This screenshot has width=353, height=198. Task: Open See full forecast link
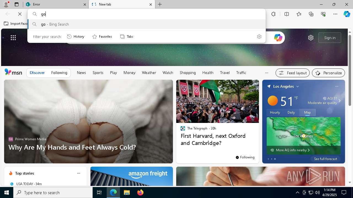point(325,159)
